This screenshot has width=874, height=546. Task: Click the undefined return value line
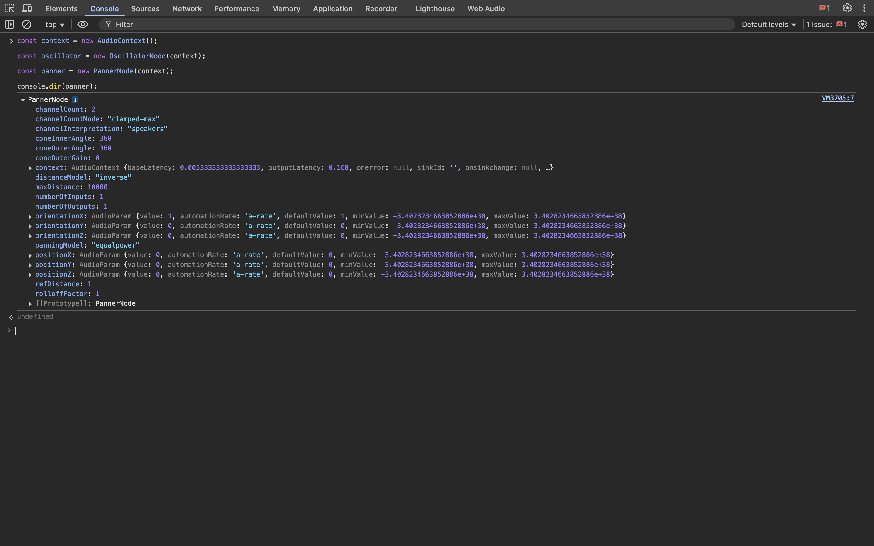coord(35,317)
